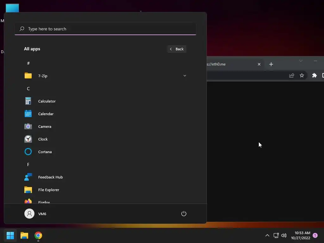Launch the Cortana app icon
This screenshot has width=324, height=243.
28,152
